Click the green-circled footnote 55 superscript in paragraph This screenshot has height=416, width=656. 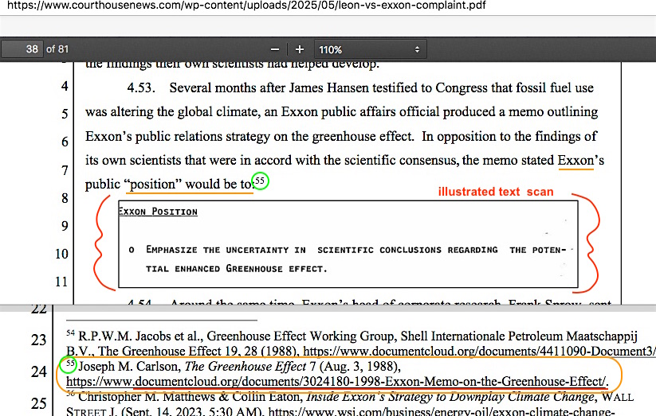coord(260,181)
